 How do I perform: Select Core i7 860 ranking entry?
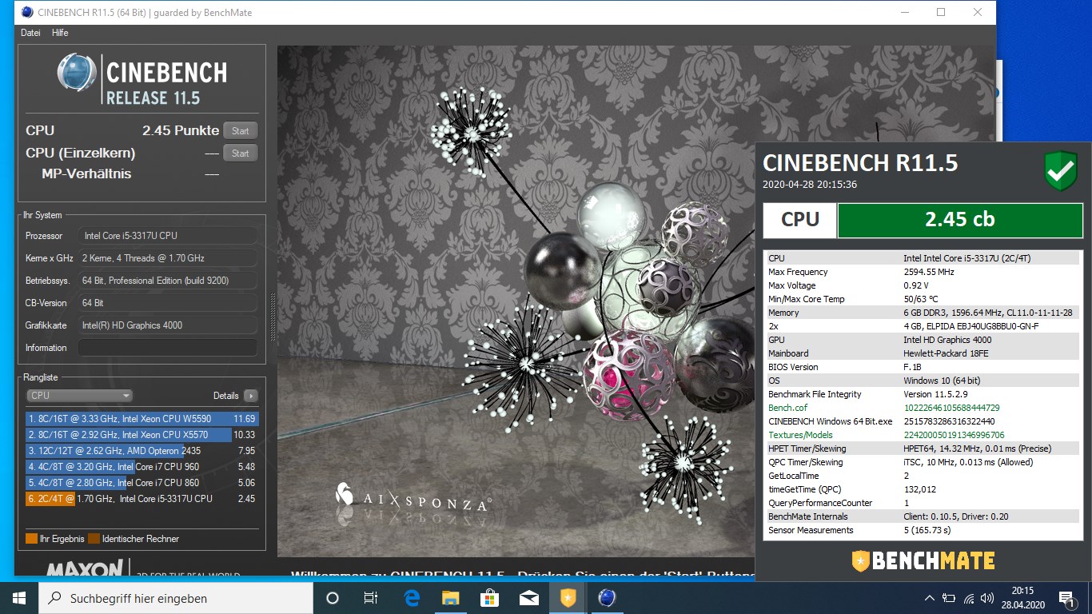tap(141, 483)
